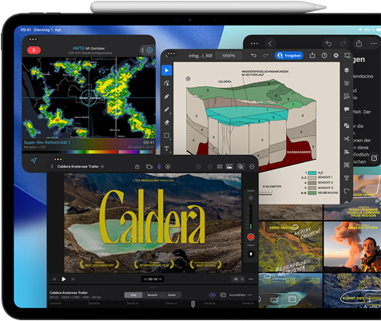Open the three-dot multitasking menu of radar window

33,39
